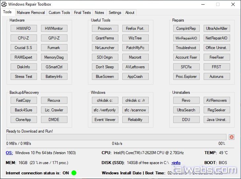This screenshot has width=241, height=179.
Task: Click the download progress bar
Action: point(116,137)
